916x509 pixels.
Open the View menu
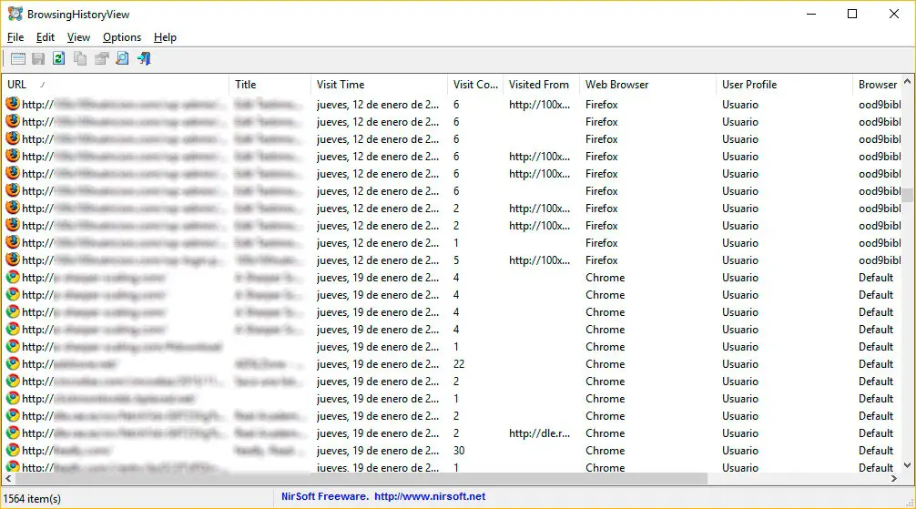pyautogui.click(x=78, y=37)
